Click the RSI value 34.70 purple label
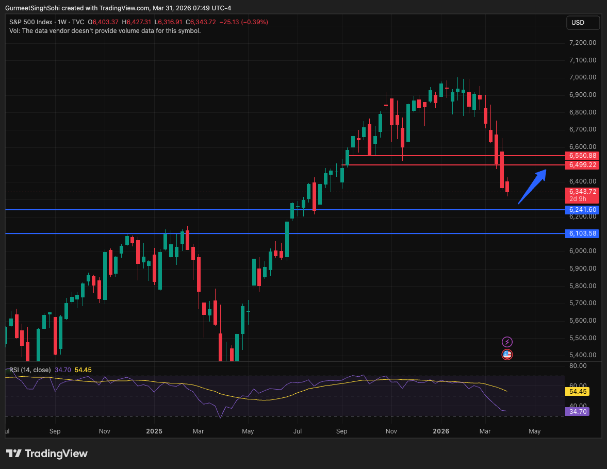The width and height of the screenshot is (607, 469). 577,411
